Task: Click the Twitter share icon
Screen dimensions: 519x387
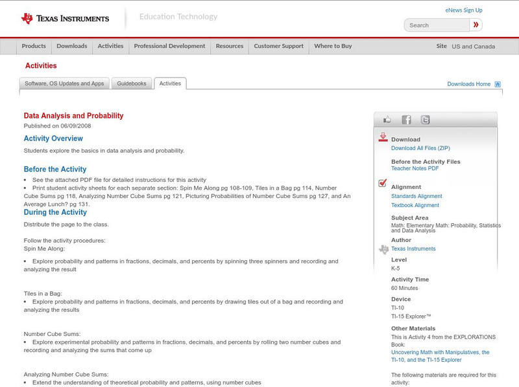Action: coord(425,119)
